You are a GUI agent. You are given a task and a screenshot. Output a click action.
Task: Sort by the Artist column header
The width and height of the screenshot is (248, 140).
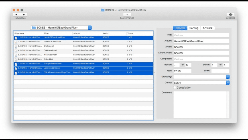(114, 33)
